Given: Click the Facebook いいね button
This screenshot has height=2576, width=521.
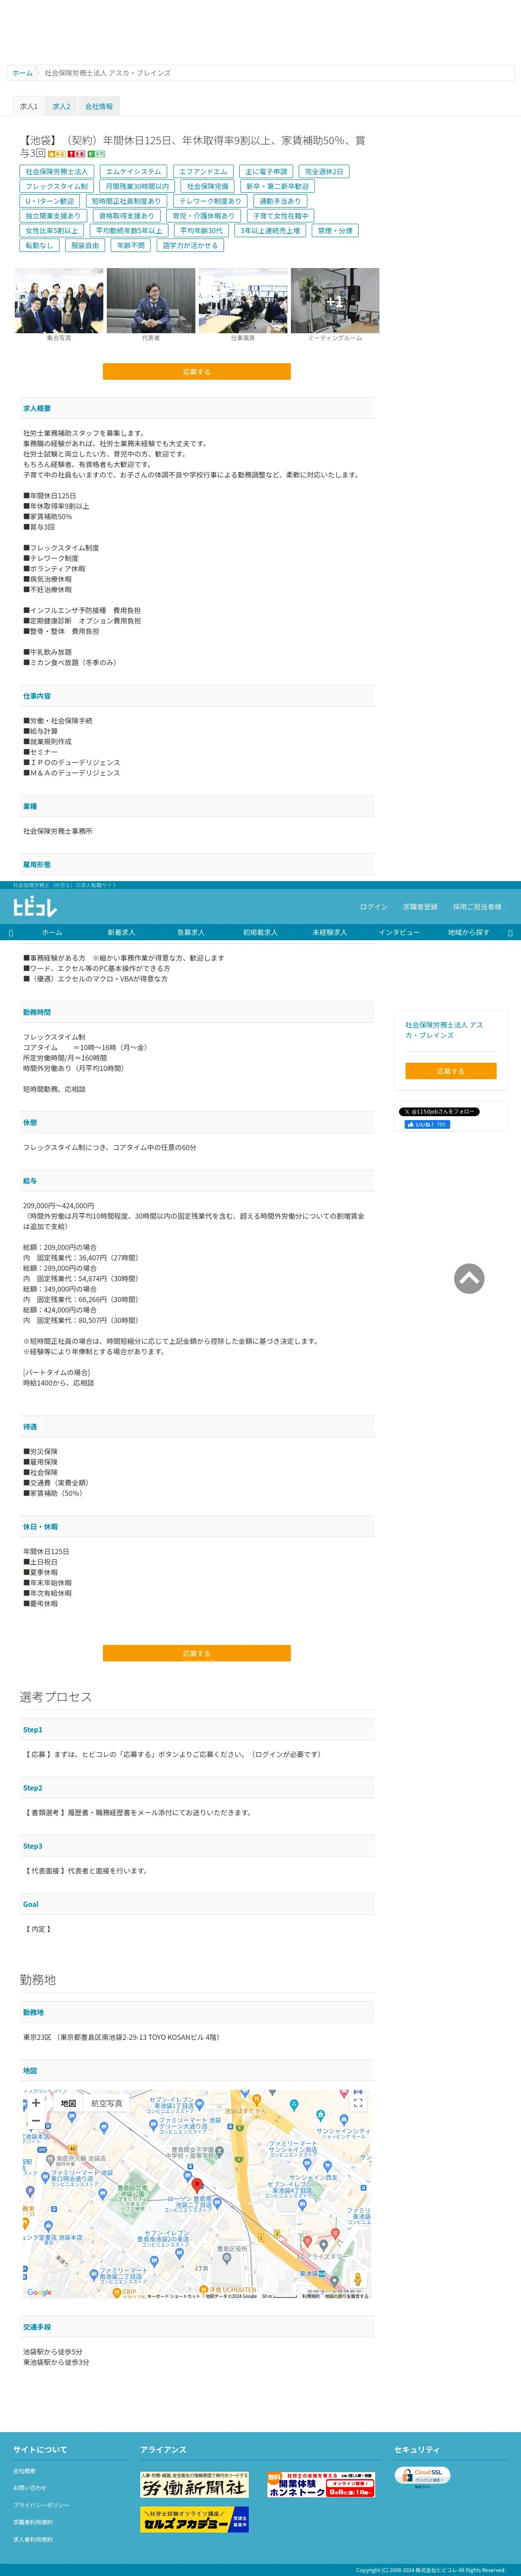Looking at the screenshot, I should (427, 1125).
